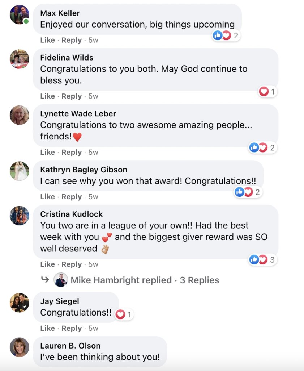Viewport: 304px width, 371px height.
Task: Like Cristina Kudlock's comment
Action: tap(47, 264)
